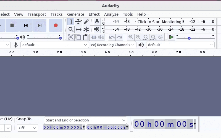Select the Envelope tool

[78, 22]
